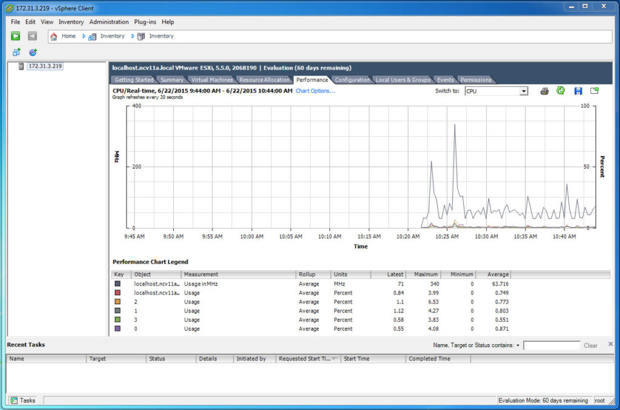Screen dimensions: 620x410
Task: Click the Tasks button in status bar
Action: point(23,400)
